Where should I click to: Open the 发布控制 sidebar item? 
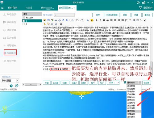[x=10, y=61]
